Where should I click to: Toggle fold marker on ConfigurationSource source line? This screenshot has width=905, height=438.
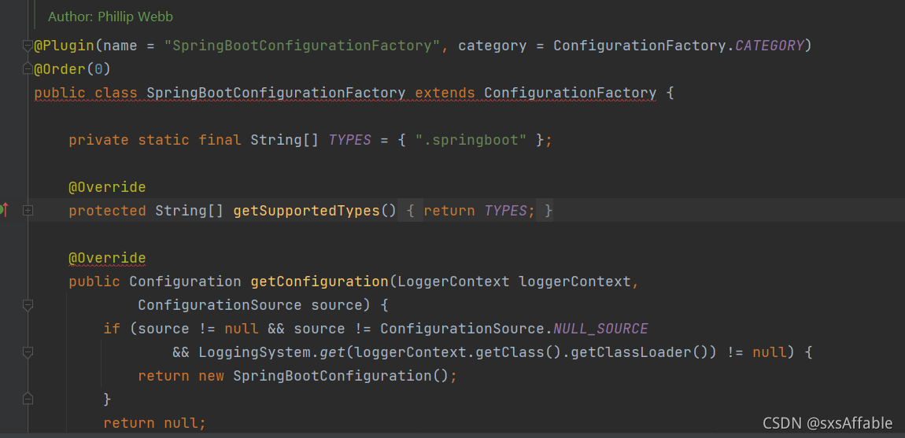(28, 304)
